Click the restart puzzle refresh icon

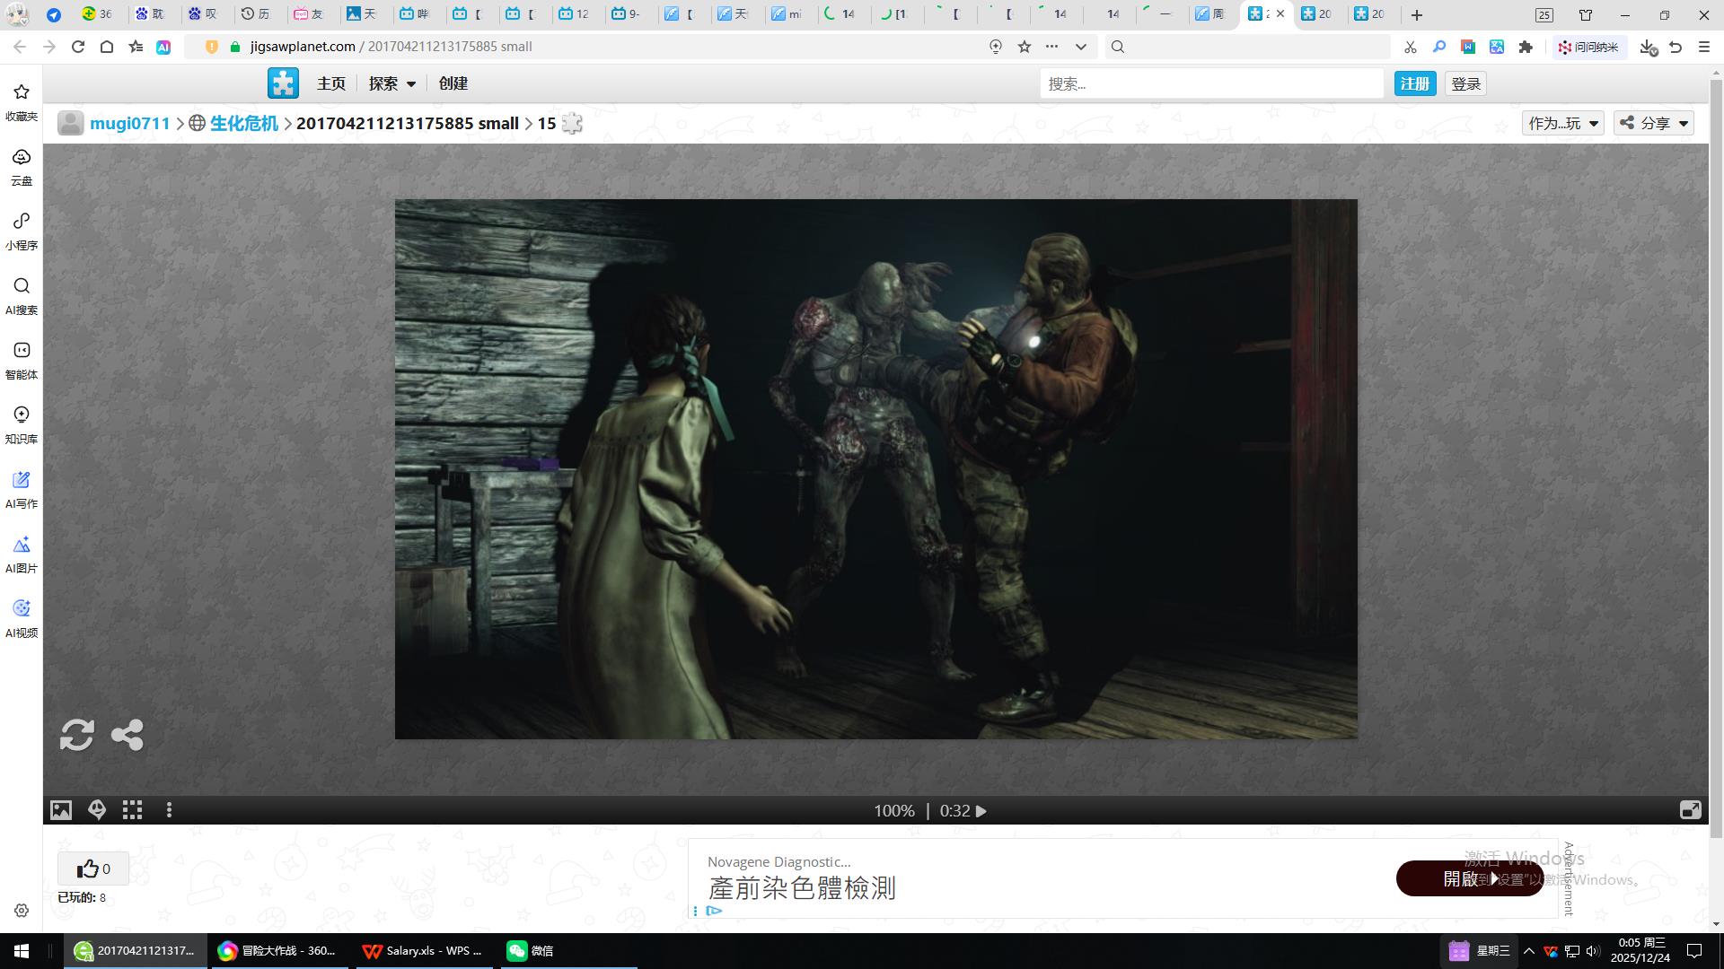point(76,735)
